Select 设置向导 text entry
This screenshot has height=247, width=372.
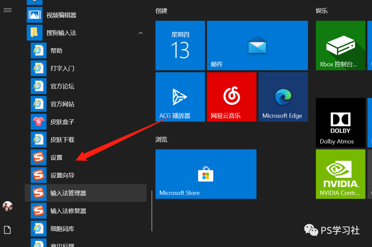pos(62,175)
